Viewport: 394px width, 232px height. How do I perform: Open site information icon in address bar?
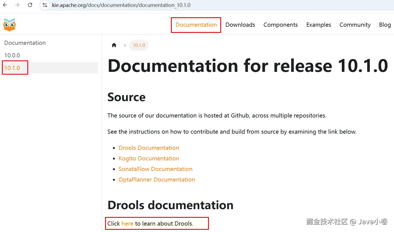click(45, 5)
